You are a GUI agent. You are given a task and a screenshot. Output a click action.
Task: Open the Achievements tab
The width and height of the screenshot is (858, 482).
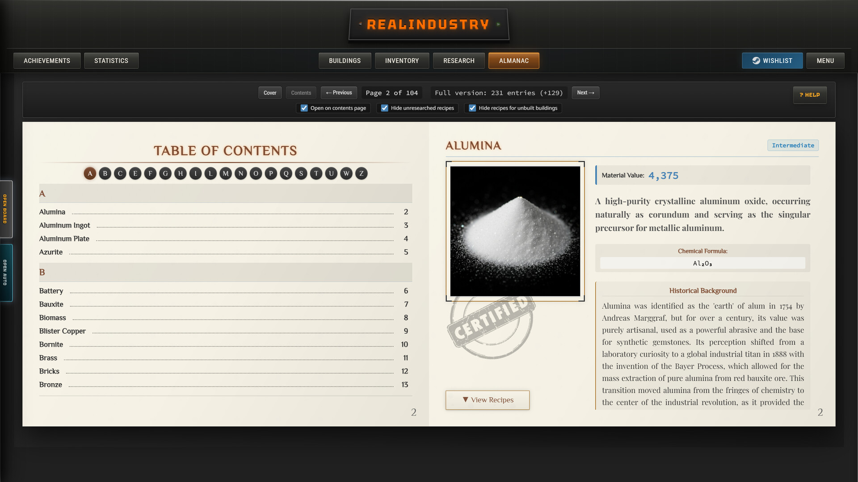[47, 61]
